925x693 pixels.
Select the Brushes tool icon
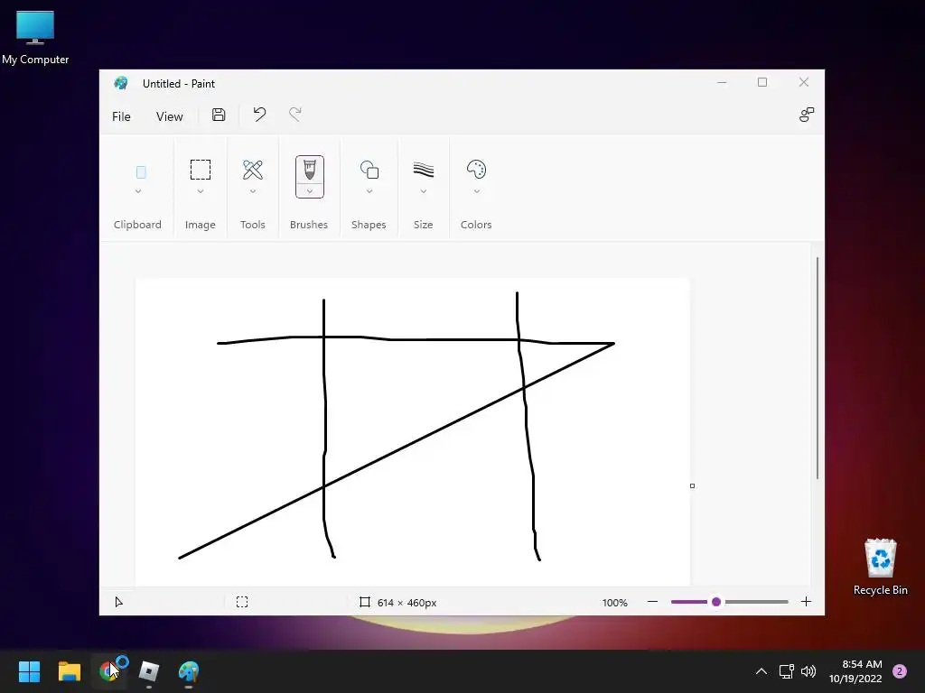click(x=310, y=170)
